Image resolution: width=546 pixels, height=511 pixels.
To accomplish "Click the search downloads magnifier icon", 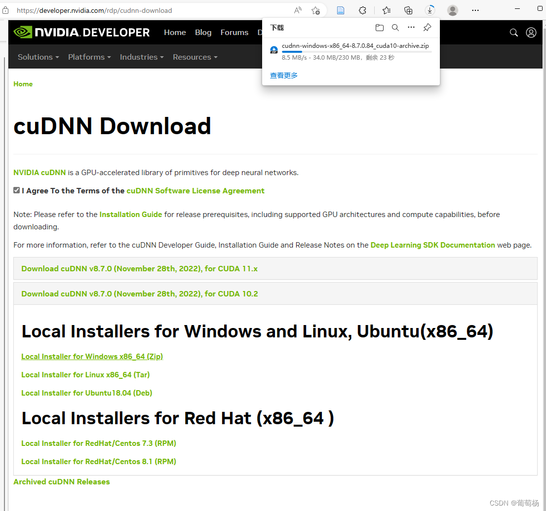I will tap(395, 28).
